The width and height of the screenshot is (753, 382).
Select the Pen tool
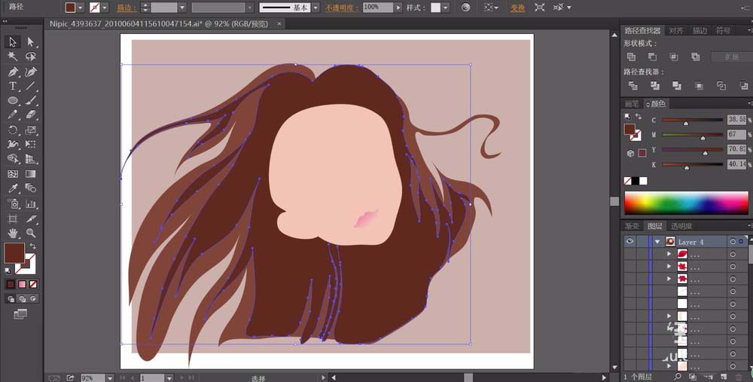coord(13,72)
